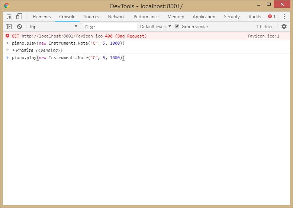293x208 pixels.
Task: Open the top context selector dropdown
Action: [x=54, y=27]
